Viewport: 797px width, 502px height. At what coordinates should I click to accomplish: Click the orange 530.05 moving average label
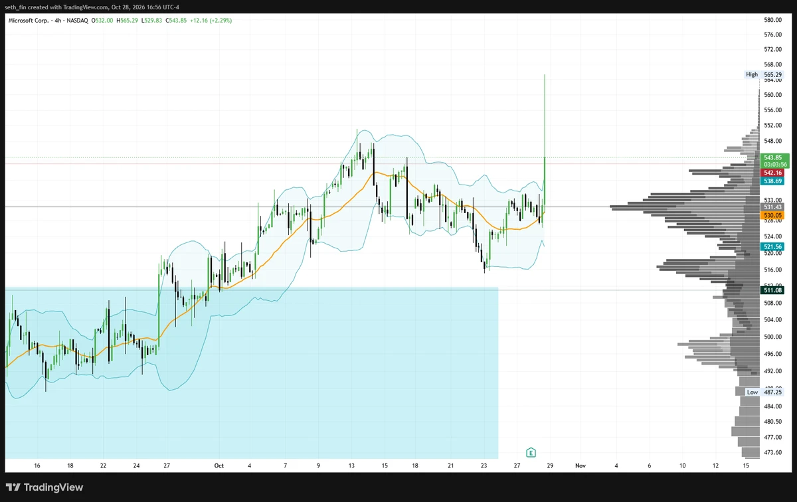coord(772,215)
